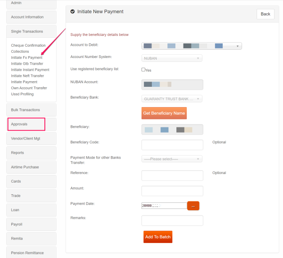This screenshot has width=283, height=258.
Task: Open the Payment Mode for other Banks dropdown
Action: pos(172,159)
